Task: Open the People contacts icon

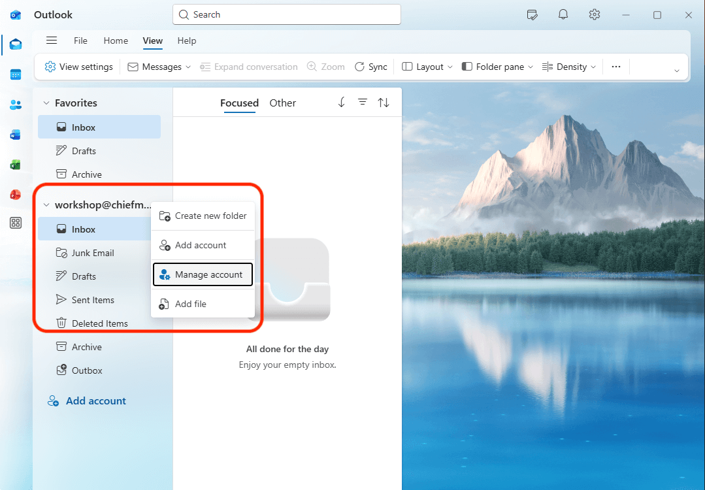Action: 16,105
